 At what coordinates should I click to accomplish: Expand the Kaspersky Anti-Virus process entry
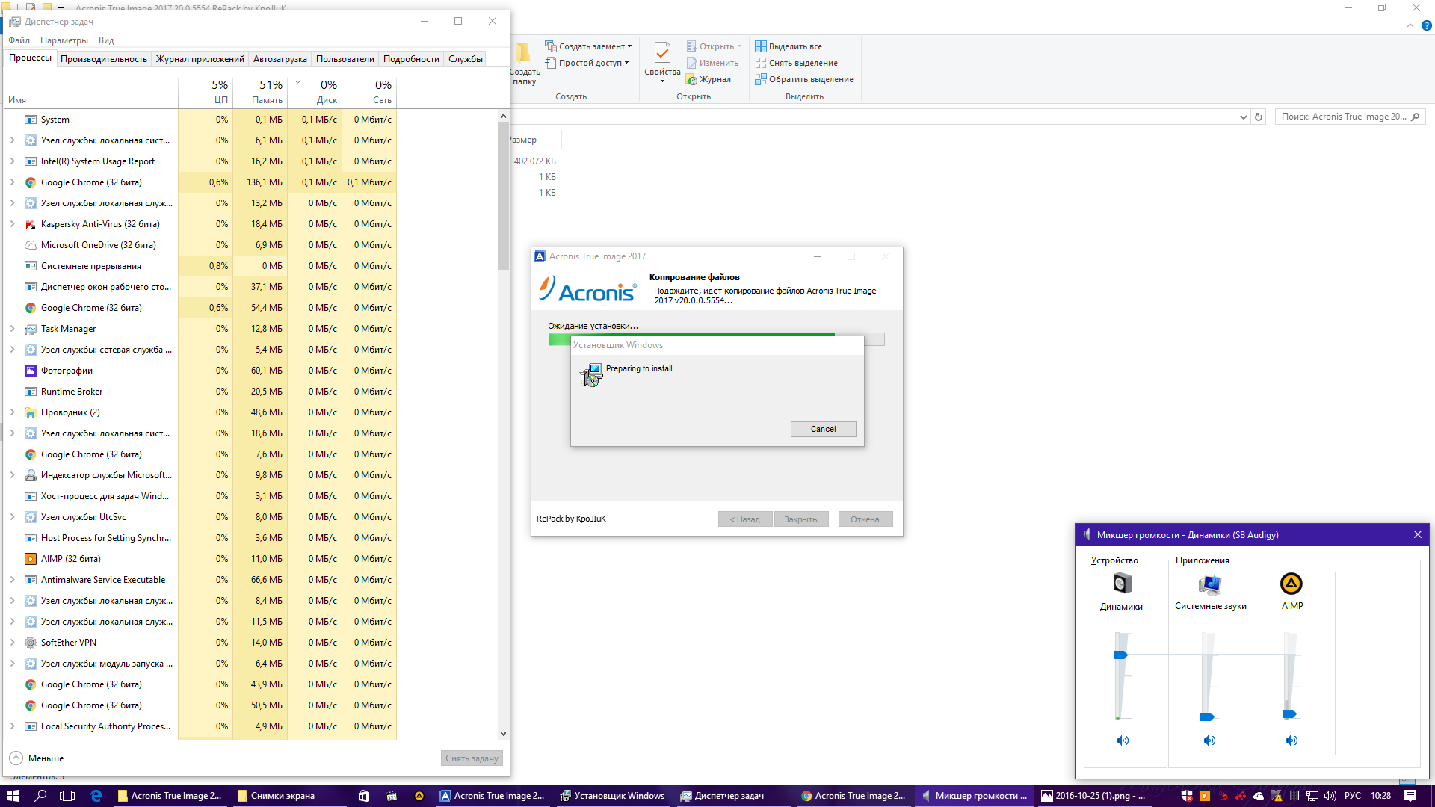(13, 224)
